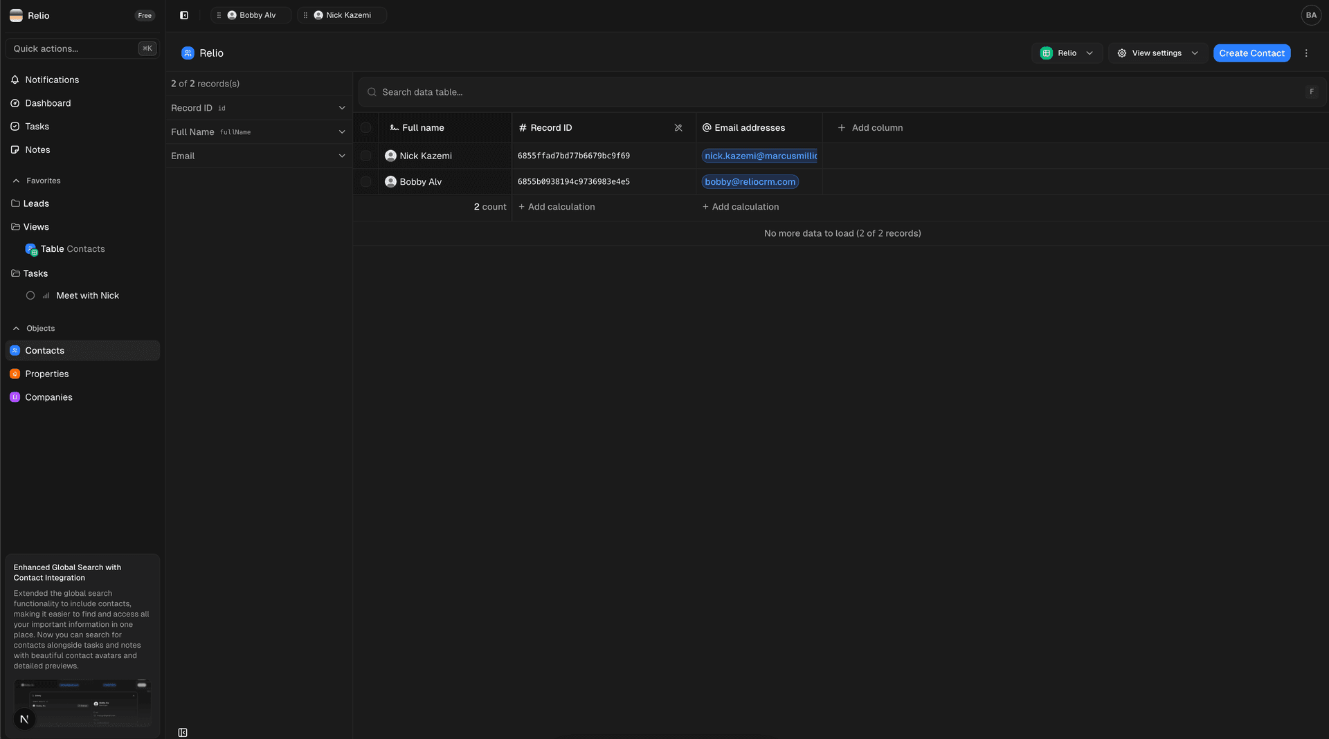The height and width of the screenshot is (739, 1329).
Task: Add calculation under the Record ID column
Action: click(557, 206)
